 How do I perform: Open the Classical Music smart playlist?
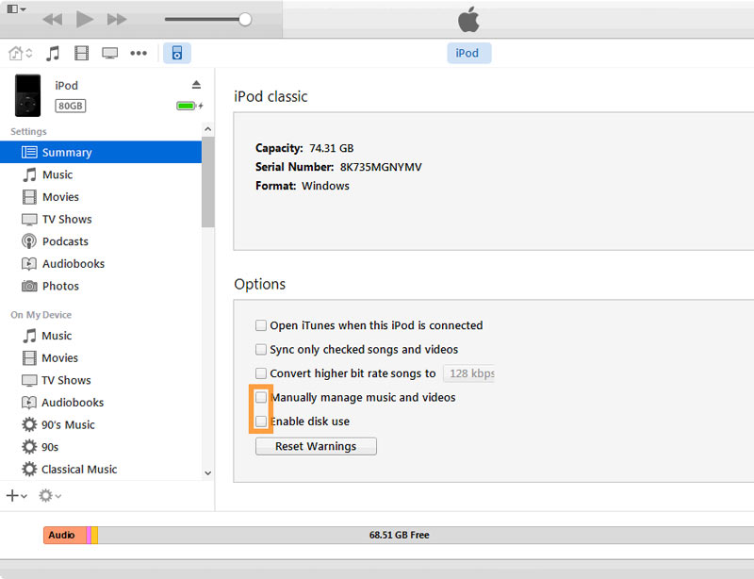[x=101, y=469]
